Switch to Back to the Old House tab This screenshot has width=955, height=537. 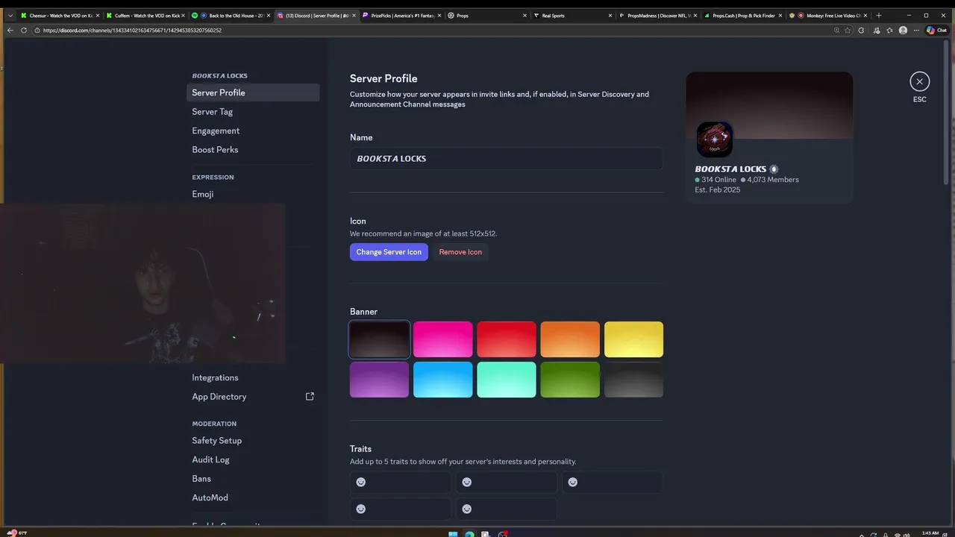click(231, 15)
